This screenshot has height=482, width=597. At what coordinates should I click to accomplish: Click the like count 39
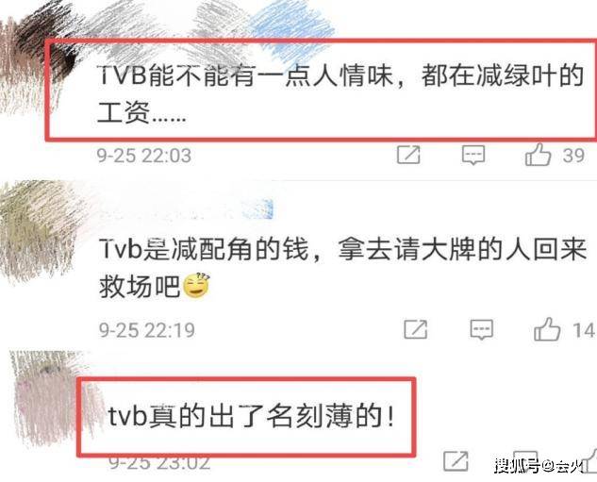coord(573,156)
